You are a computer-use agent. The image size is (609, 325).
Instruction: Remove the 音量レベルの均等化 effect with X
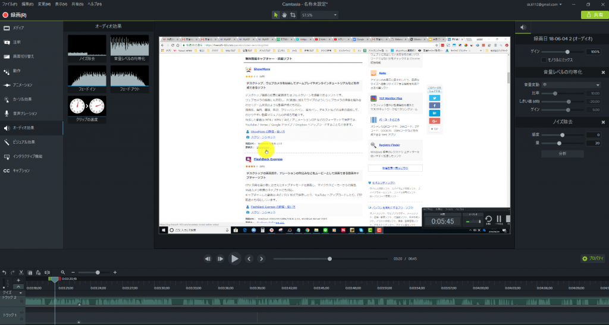point(603,72)
